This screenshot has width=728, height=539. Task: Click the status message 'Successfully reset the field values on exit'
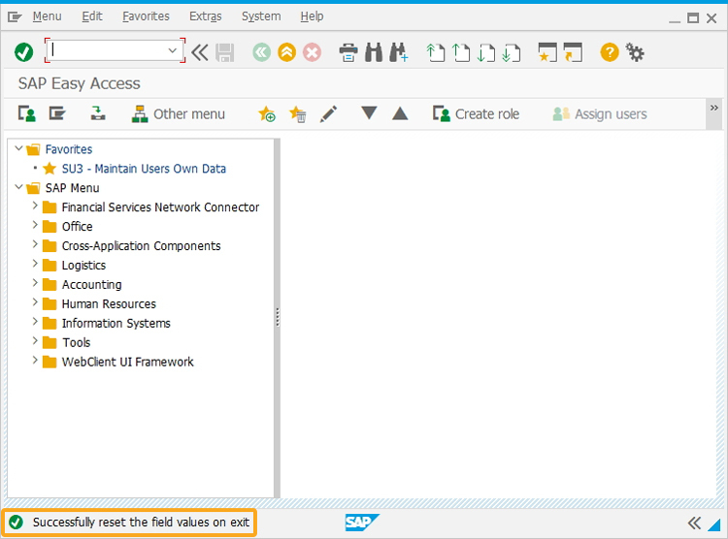tap(141, 523)
